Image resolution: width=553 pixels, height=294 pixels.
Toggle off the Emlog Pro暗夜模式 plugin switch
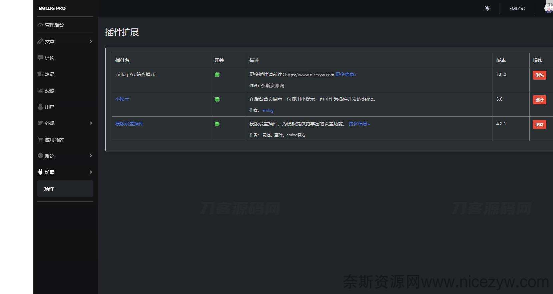[x=217, y=75]
